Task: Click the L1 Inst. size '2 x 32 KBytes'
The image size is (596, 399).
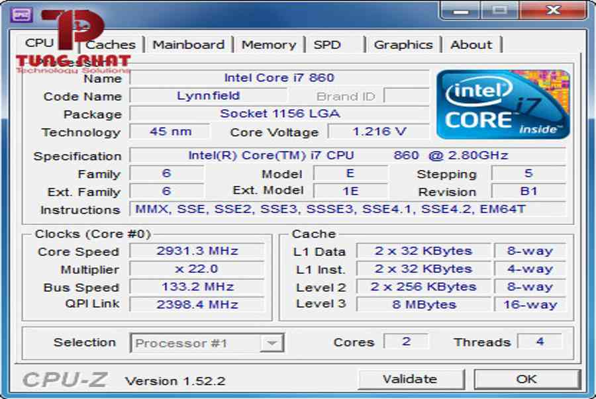Action: tap(423, 269)
